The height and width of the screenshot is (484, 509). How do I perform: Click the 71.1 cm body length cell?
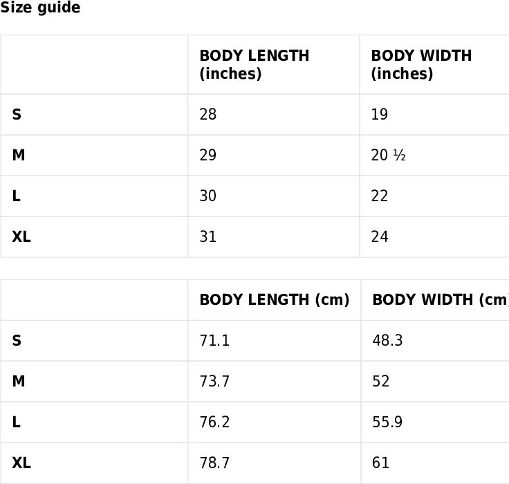click(x=214, y=341)
